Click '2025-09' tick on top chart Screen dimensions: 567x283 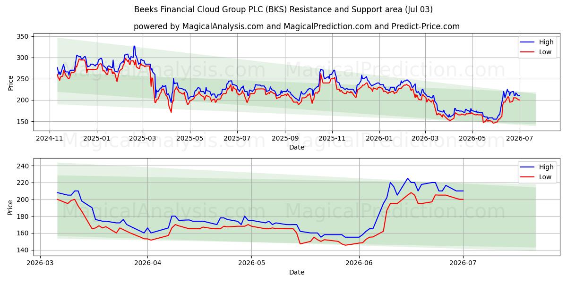click(x=284, y=139)
